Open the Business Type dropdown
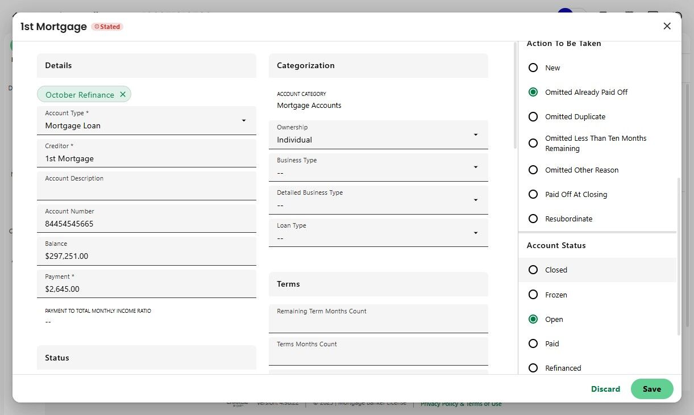The image size is (694, 415). click(x=475, y=167)
